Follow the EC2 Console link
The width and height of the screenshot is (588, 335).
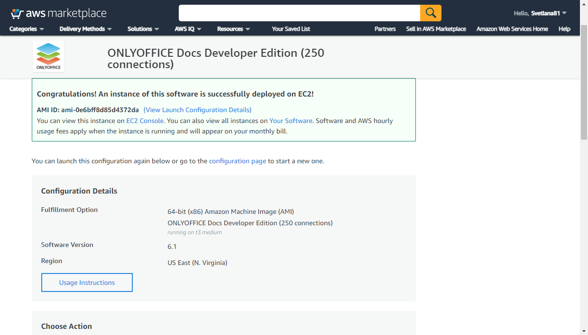tap(145, 121)
